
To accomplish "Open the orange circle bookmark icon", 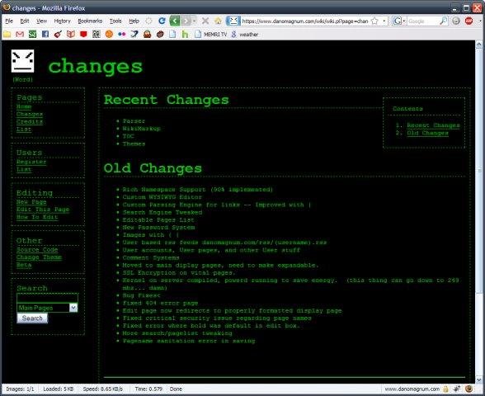I will (x=109, y=35).
